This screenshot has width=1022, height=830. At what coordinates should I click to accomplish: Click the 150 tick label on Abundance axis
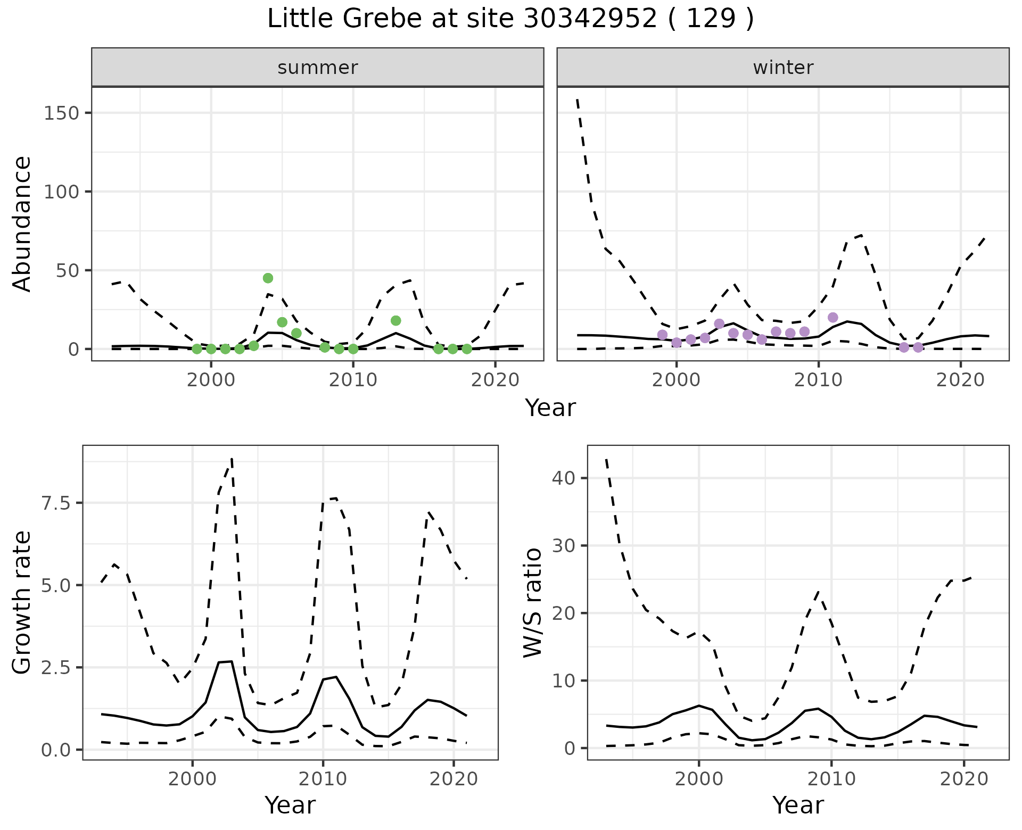(x=61, y=113)
